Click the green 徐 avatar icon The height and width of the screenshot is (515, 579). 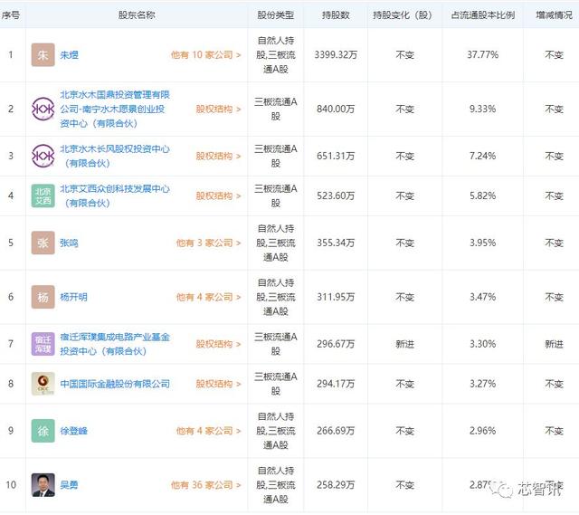coord(43,431)
